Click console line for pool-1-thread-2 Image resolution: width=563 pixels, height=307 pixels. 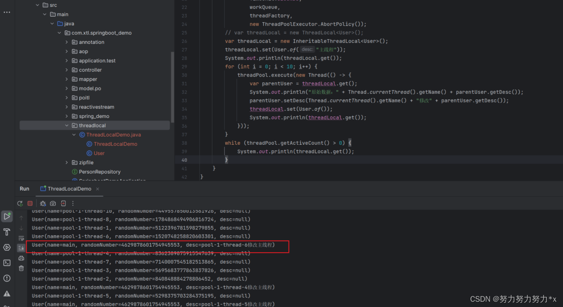click(139, 279)
